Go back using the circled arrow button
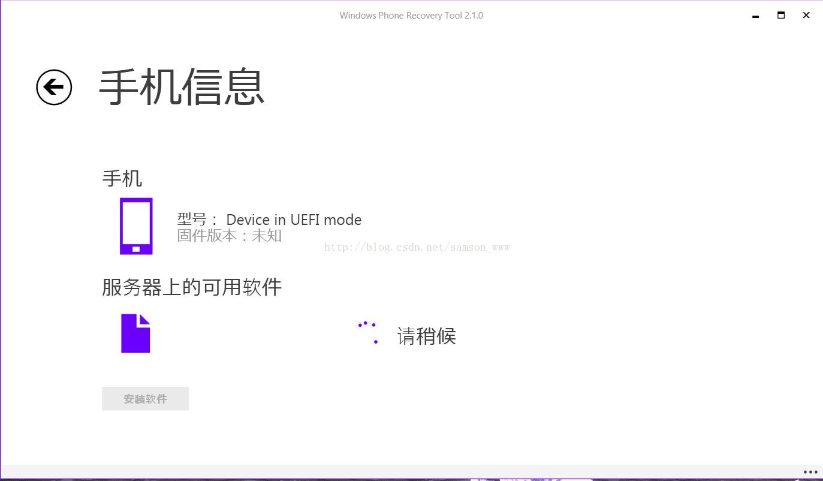Viewport: 823px width, 481px height. pyautogui.click(x=54, y=88)
